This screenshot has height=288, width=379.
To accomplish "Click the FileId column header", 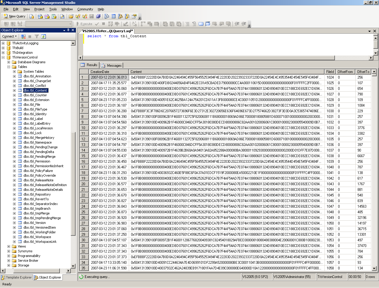I will coord(330,72).
